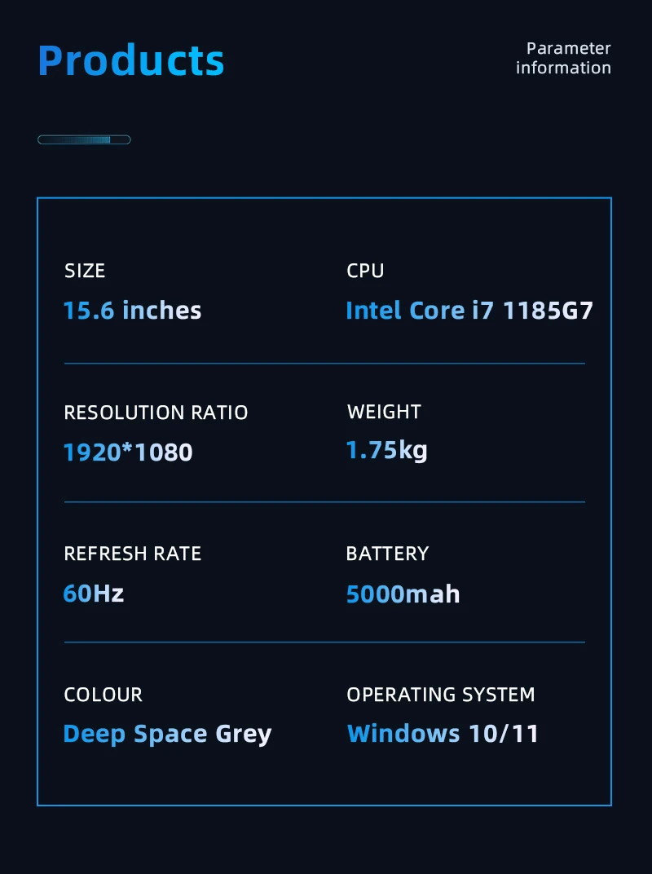
Task: Click the progress bar under Products
Action: 84,139
